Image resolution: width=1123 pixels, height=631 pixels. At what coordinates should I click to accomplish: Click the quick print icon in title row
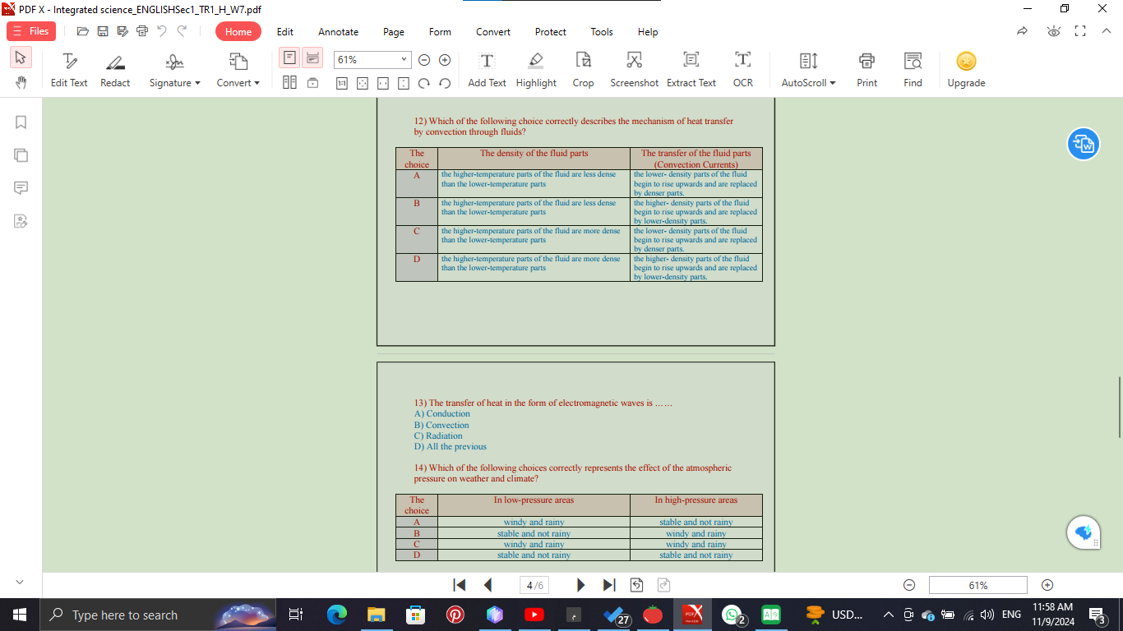tap(142, 31)
